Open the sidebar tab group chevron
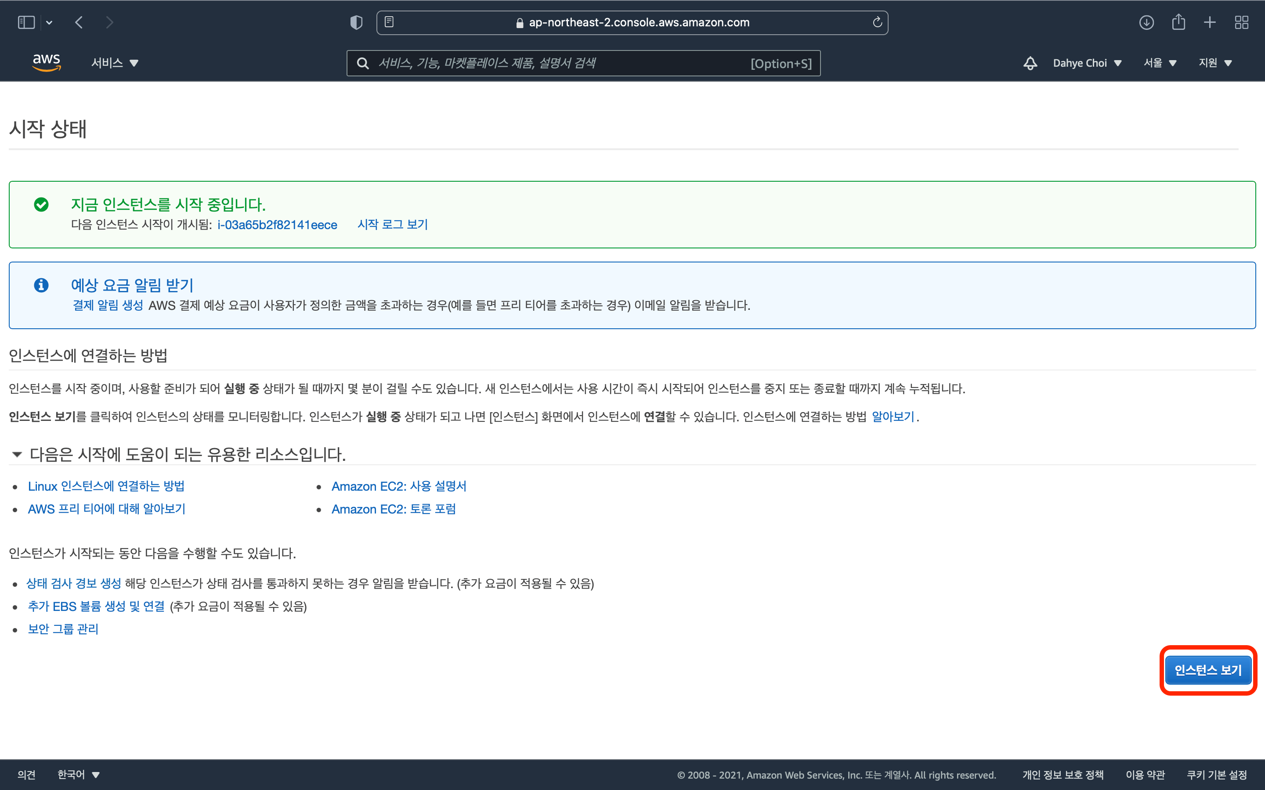The height and width of the screenshot is (790, 1265). point(49,22)
